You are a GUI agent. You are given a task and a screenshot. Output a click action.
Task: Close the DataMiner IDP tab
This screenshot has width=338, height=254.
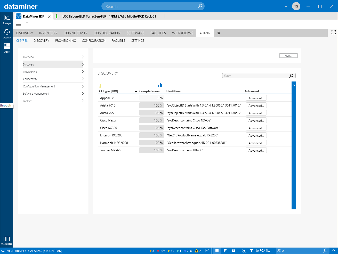coord(49,17)
